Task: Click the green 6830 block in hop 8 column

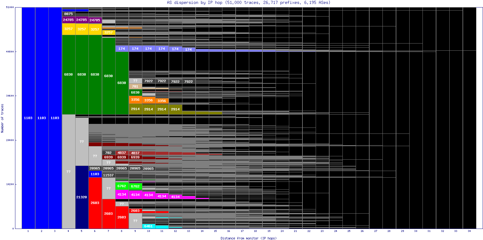Action: coord(122,83)
